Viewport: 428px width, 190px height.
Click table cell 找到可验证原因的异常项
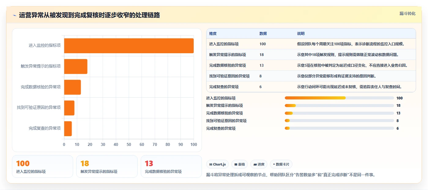pyautogui.click(x=229, y=76)
